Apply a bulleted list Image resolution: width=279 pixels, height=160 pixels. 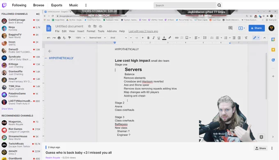click(x=217, y=38)
